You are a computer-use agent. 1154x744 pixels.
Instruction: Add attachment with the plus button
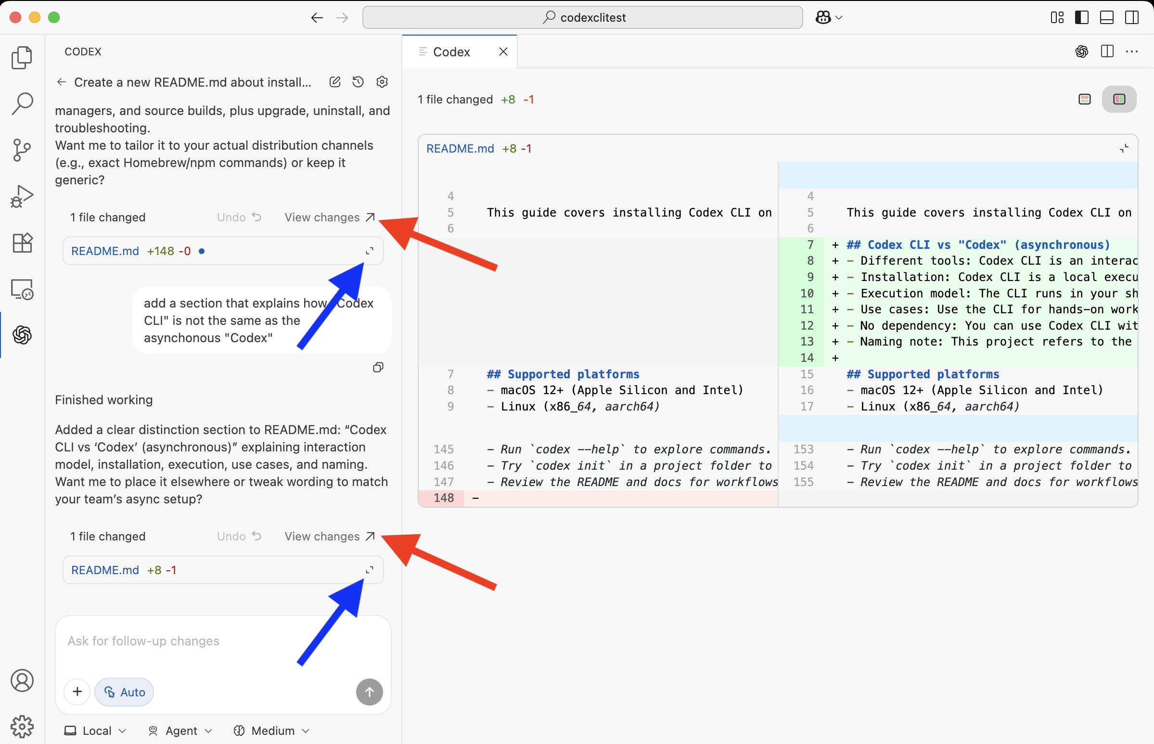coord(77,692)
